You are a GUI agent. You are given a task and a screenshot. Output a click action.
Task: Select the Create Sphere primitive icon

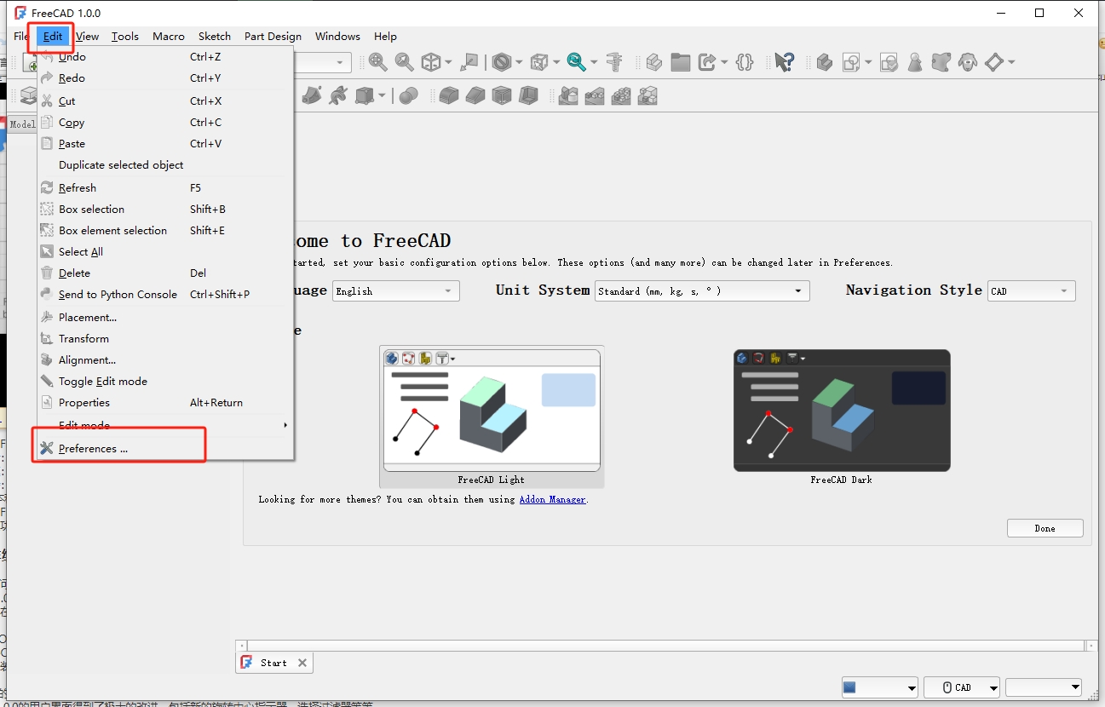409,95
